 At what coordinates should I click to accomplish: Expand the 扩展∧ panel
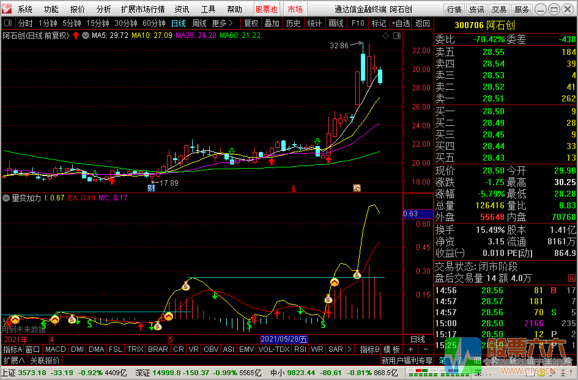click(14, 360)
